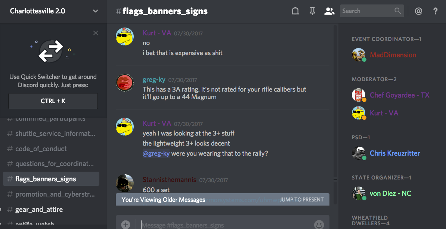Select the shuttle_service_information channel

(51, 133)
